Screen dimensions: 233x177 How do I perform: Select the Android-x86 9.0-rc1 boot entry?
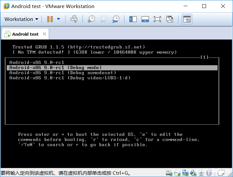pos(112,62)
